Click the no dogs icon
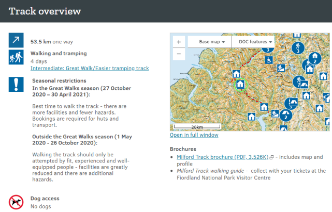Image resolution: width=332 pixels, height=212 pixels. [16, 202]
